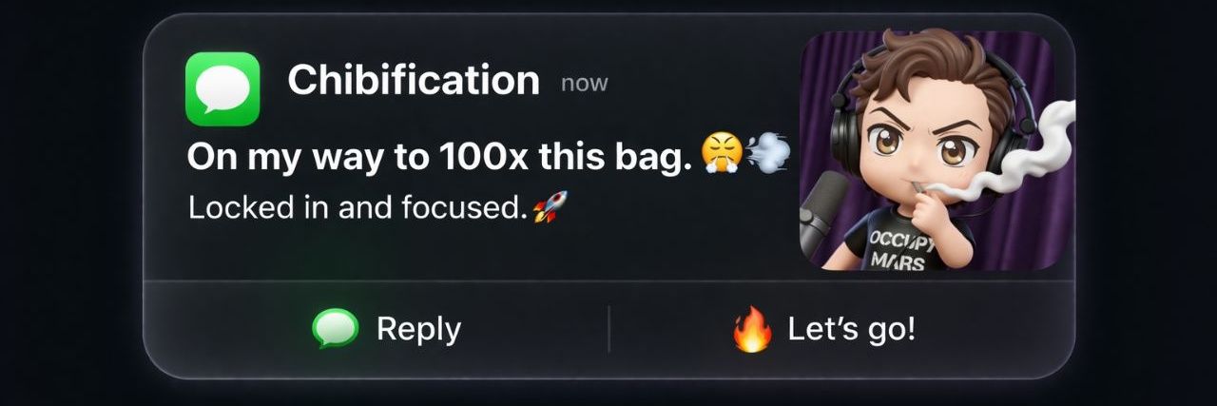Click the 'On my way to 100x this bag.' headline
Screen dimensions: 1217x406
439,157
